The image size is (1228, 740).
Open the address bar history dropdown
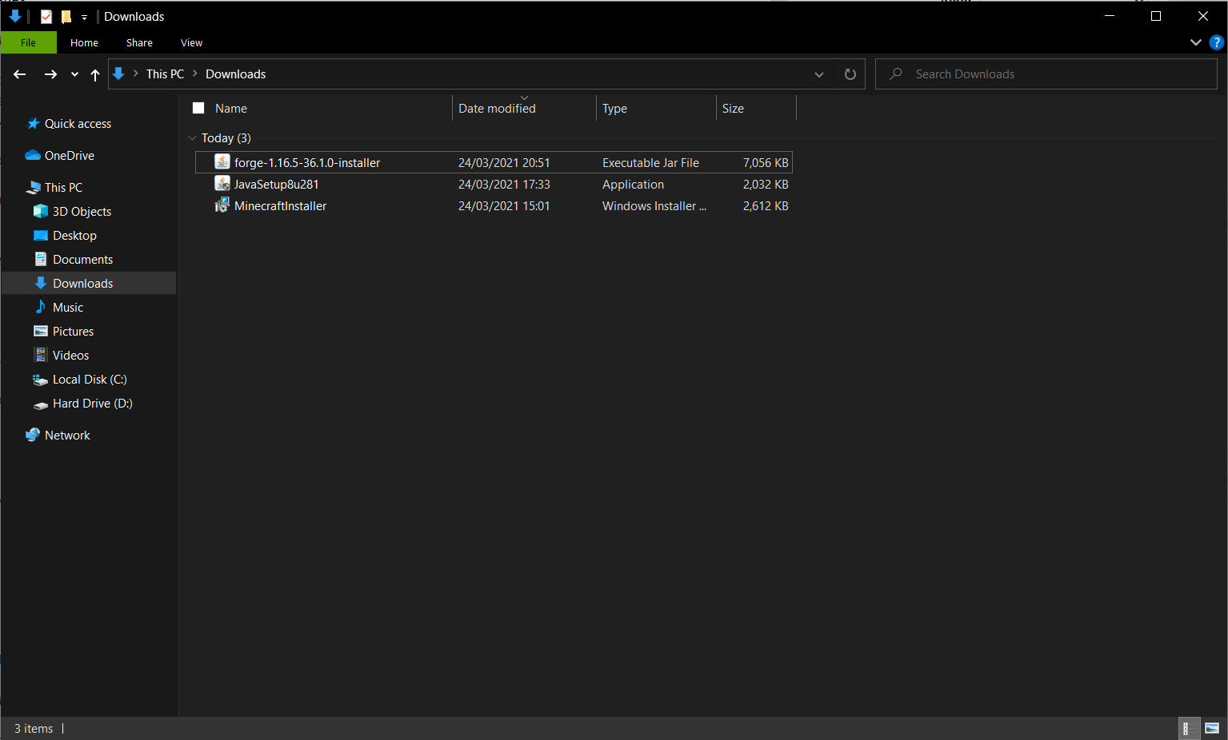pyautogui.click(x=819, y=74)
